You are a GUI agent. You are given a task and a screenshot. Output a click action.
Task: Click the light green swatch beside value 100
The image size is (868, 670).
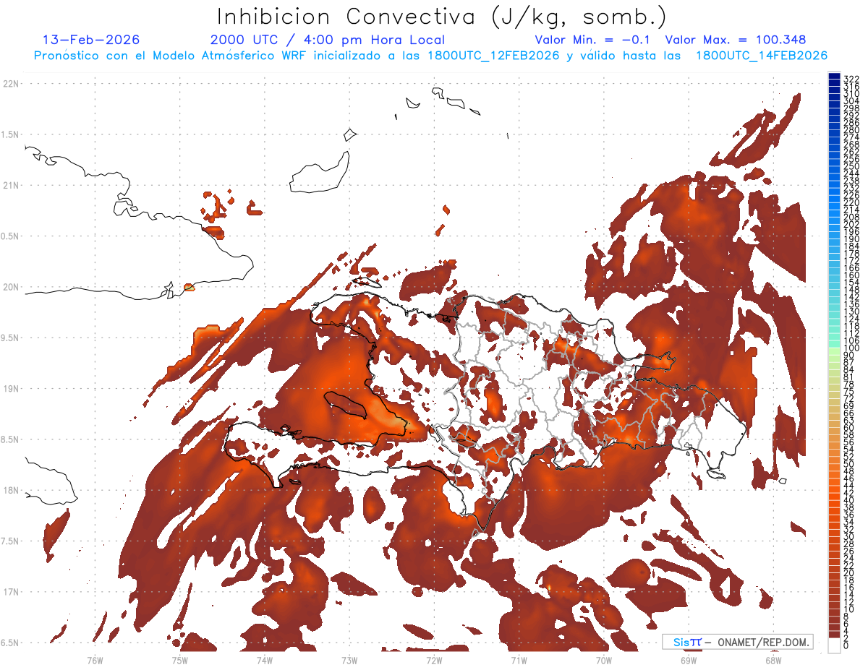(834, 352)
